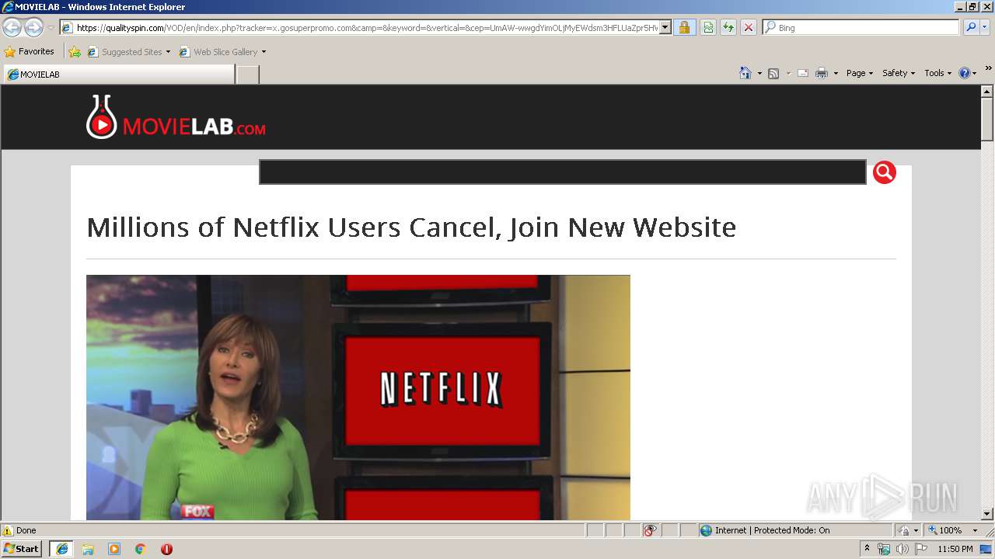995x559 pixels.
Task: Click the vertical scrollbar up arrow
Action: coord(987,92)
